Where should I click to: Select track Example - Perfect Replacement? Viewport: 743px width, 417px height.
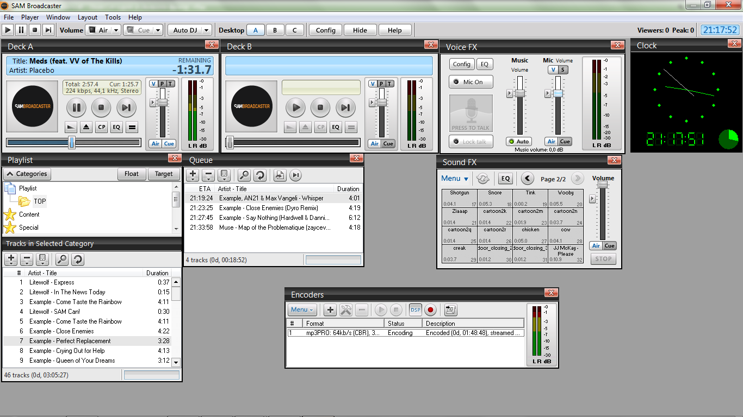(x=87, y=341)
